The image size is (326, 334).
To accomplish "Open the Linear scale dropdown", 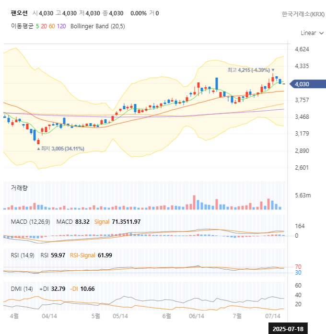I will (x=312, y=33).
